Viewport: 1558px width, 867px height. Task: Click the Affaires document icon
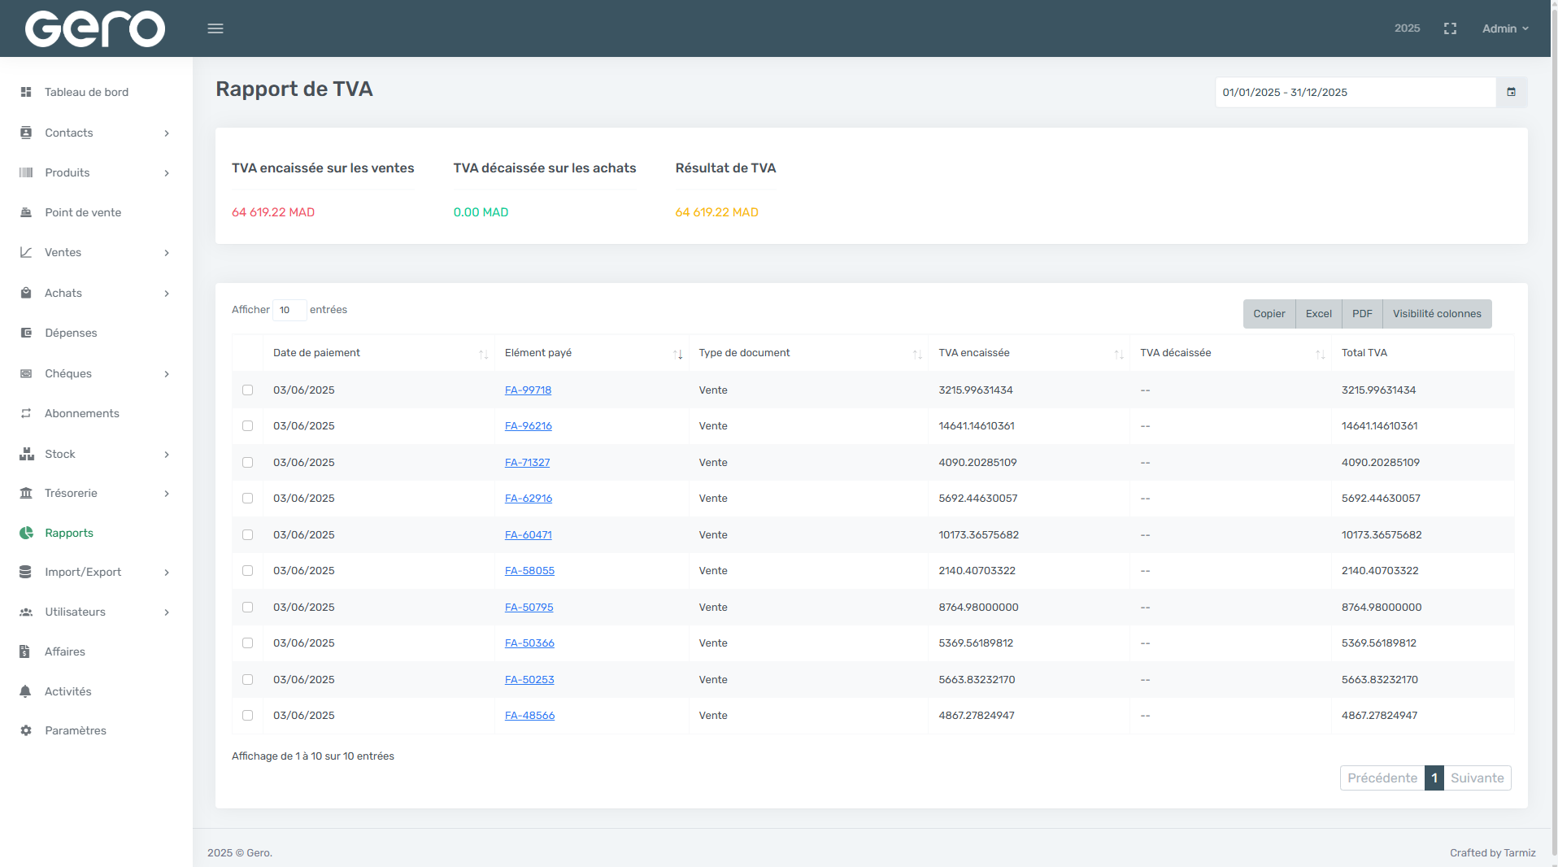click(x=26, y=651)
